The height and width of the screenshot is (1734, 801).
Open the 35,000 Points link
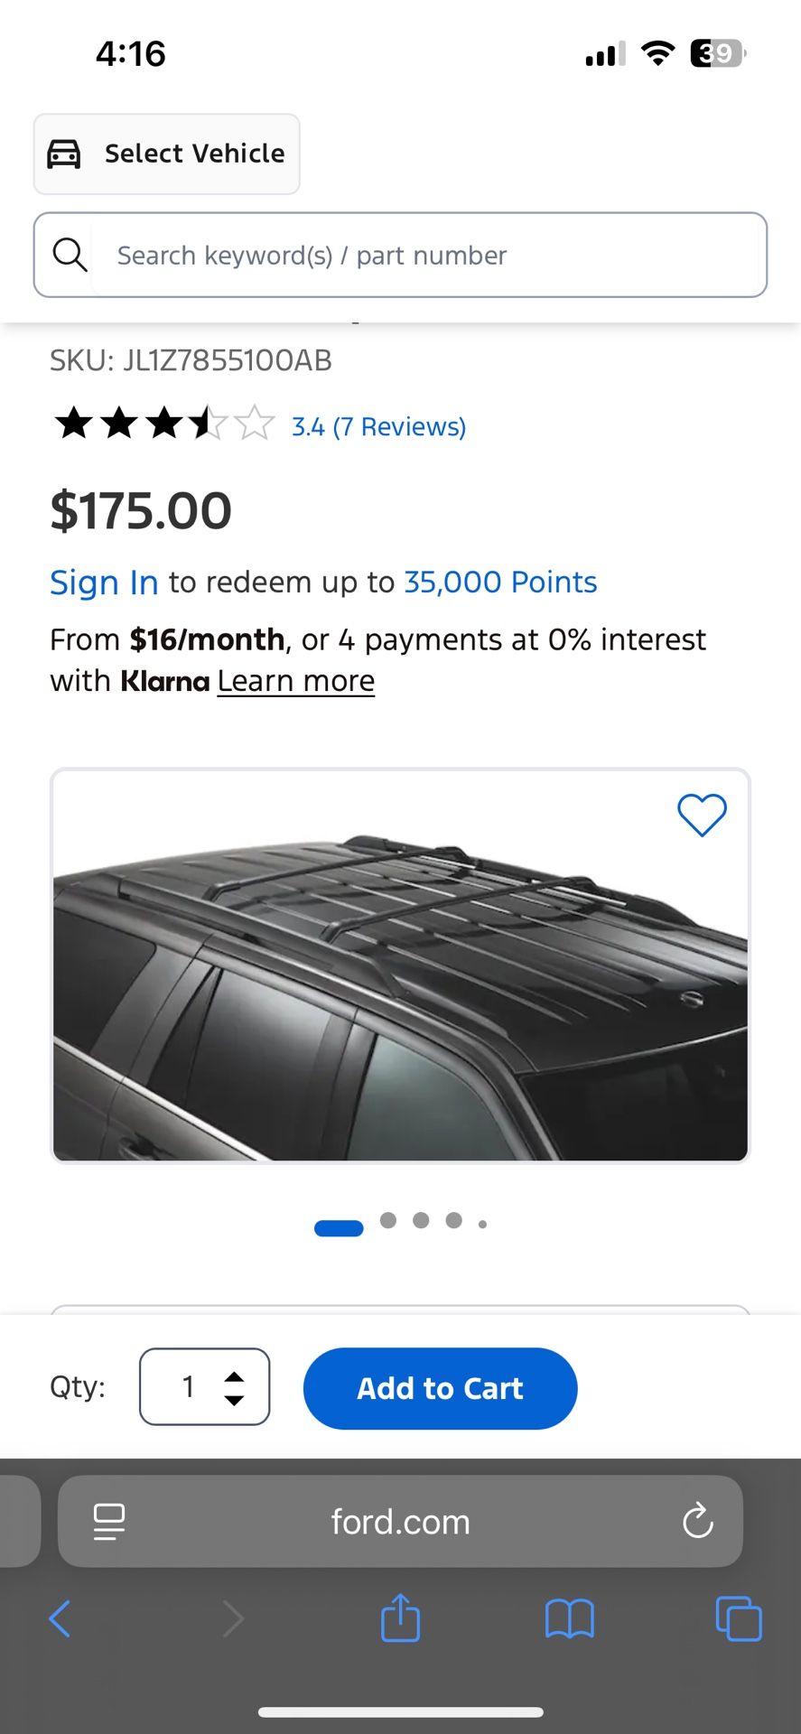point(500,583)
